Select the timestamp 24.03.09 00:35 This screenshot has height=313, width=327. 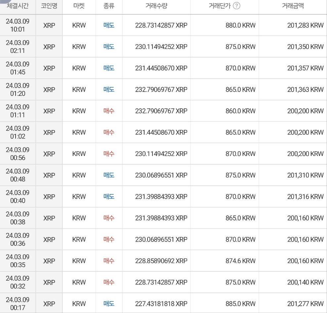tap(18, 261)
